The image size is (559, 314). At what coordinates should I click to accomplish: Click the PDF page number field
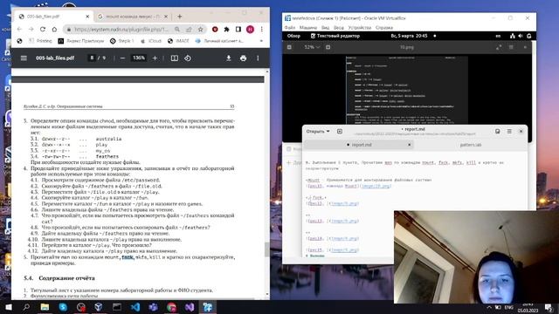93,58
